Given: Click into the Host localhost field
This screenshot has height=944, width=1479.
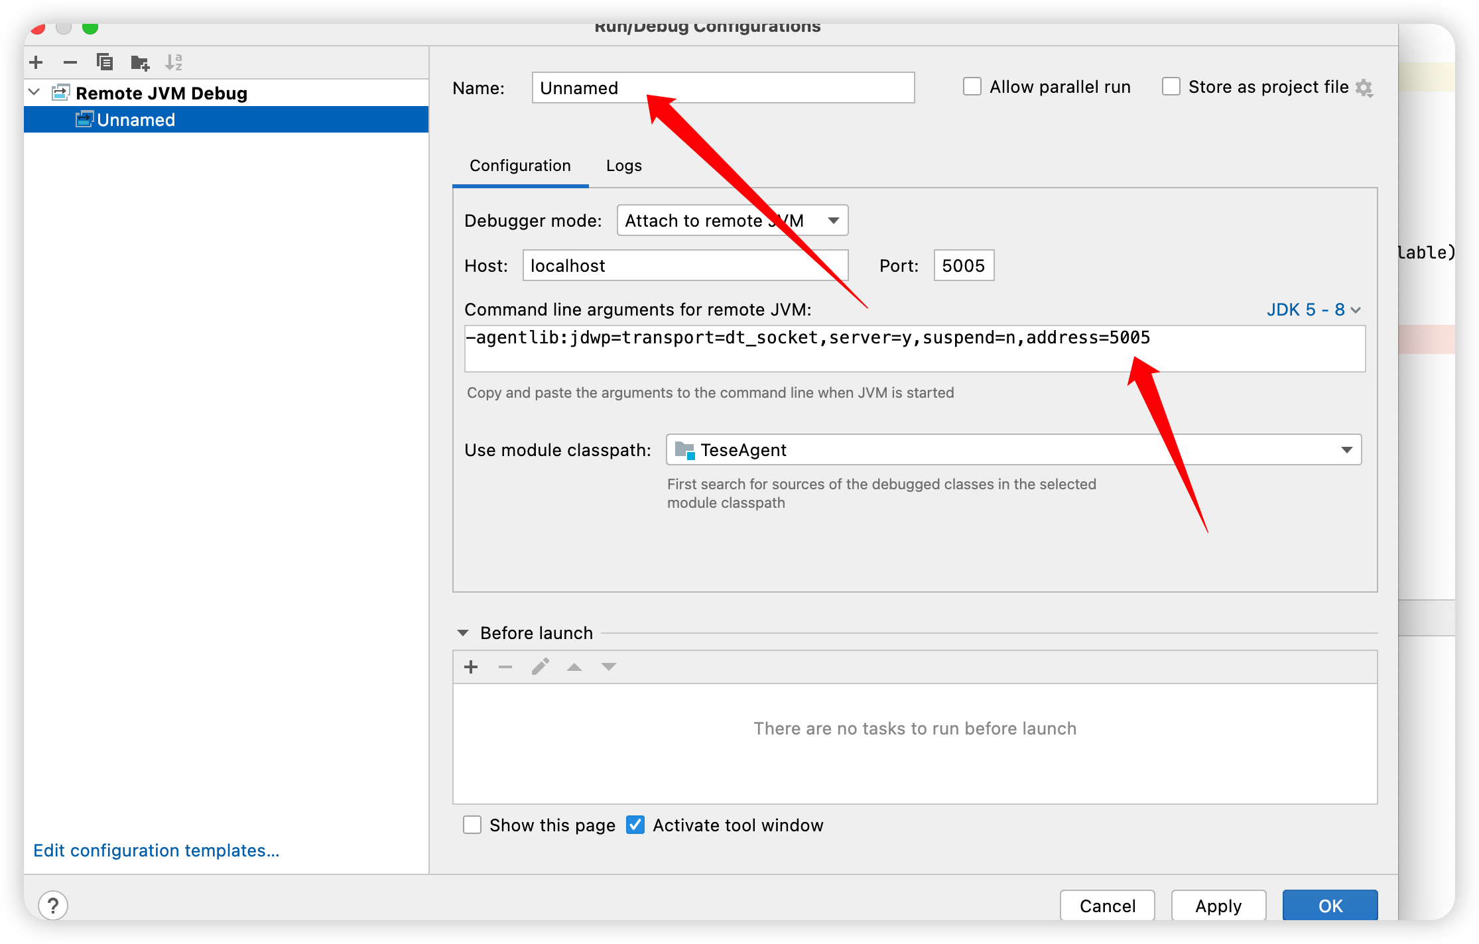Looking at the screenshot, I should [x=683, y=266].
